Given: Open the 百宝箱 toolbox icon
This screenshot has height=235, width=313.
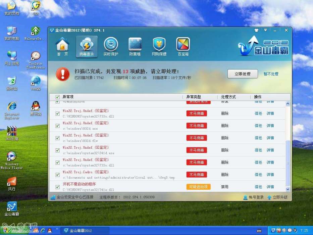Looking at the screenshot, I should click(x=183, y=47).
